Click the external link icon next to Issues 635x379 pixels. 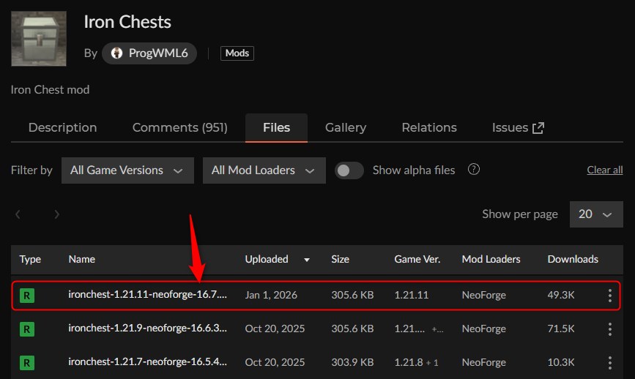[538, 128]
